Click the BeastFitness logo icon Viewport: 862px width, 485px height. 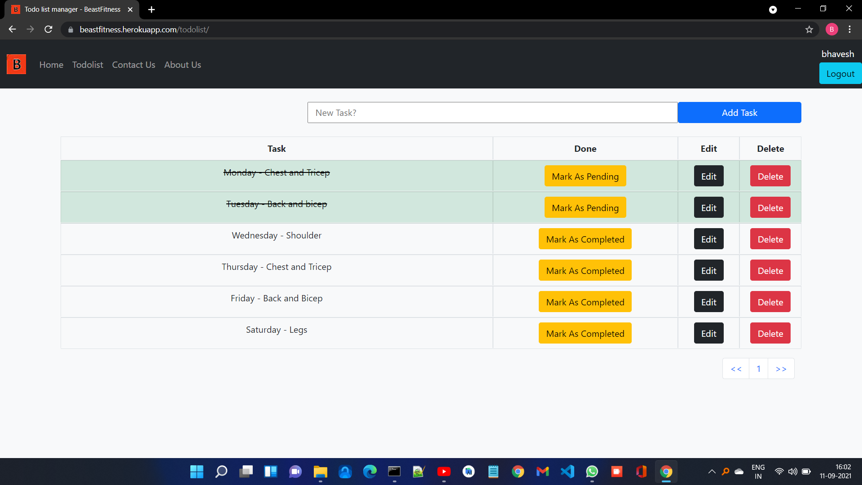(x=16, y=64)
